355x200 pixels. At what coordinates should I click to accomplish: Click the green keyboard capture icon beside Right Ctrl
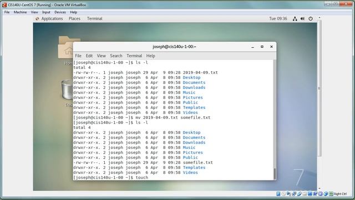pos(331,194)
